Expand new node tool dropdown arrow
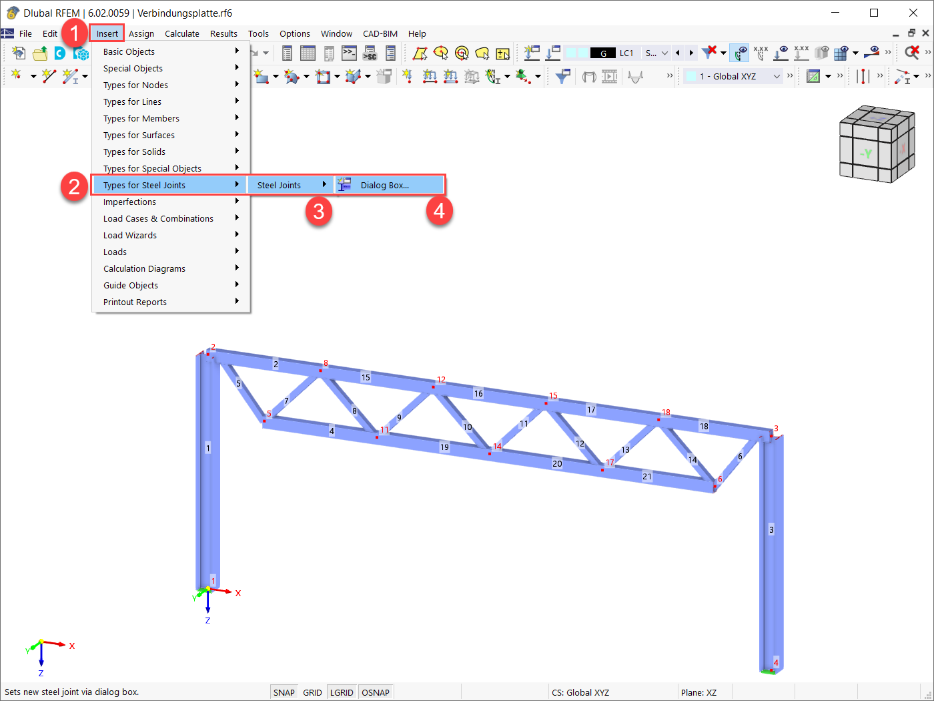This screenshot has height=701, width=934. click(33, 76)
